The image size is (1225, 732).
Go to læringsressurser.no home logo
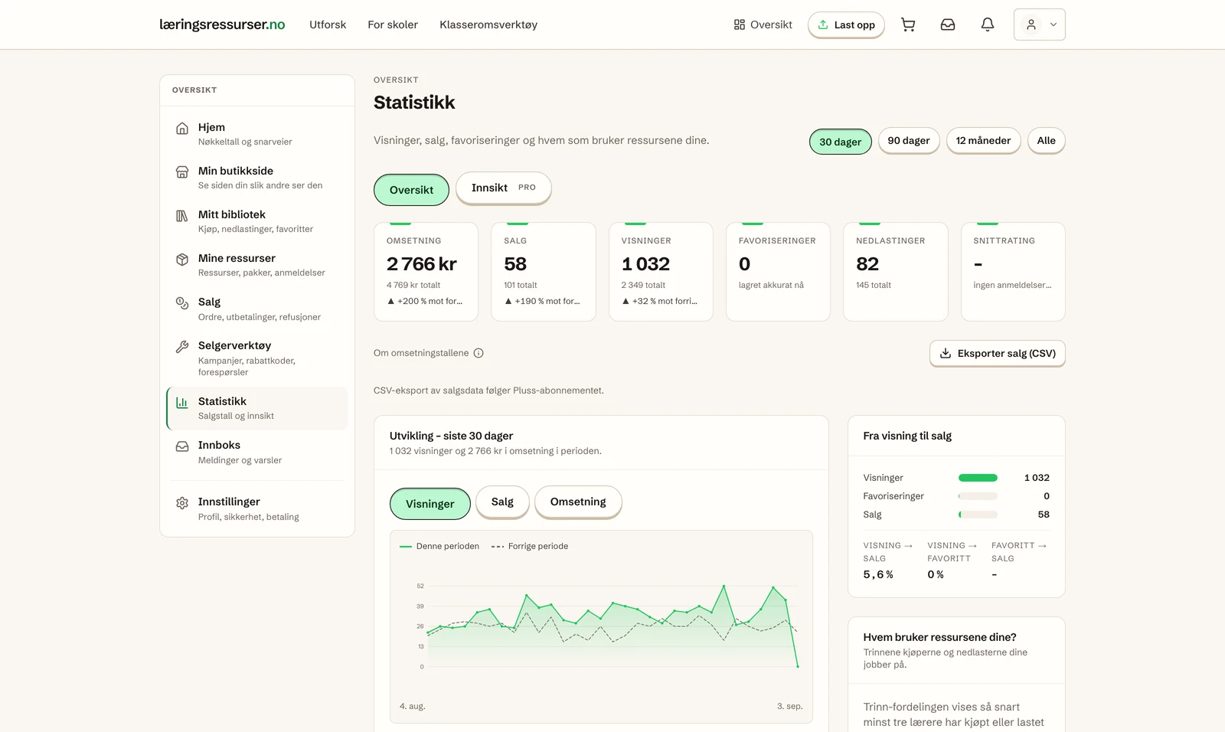click(222, 25)
